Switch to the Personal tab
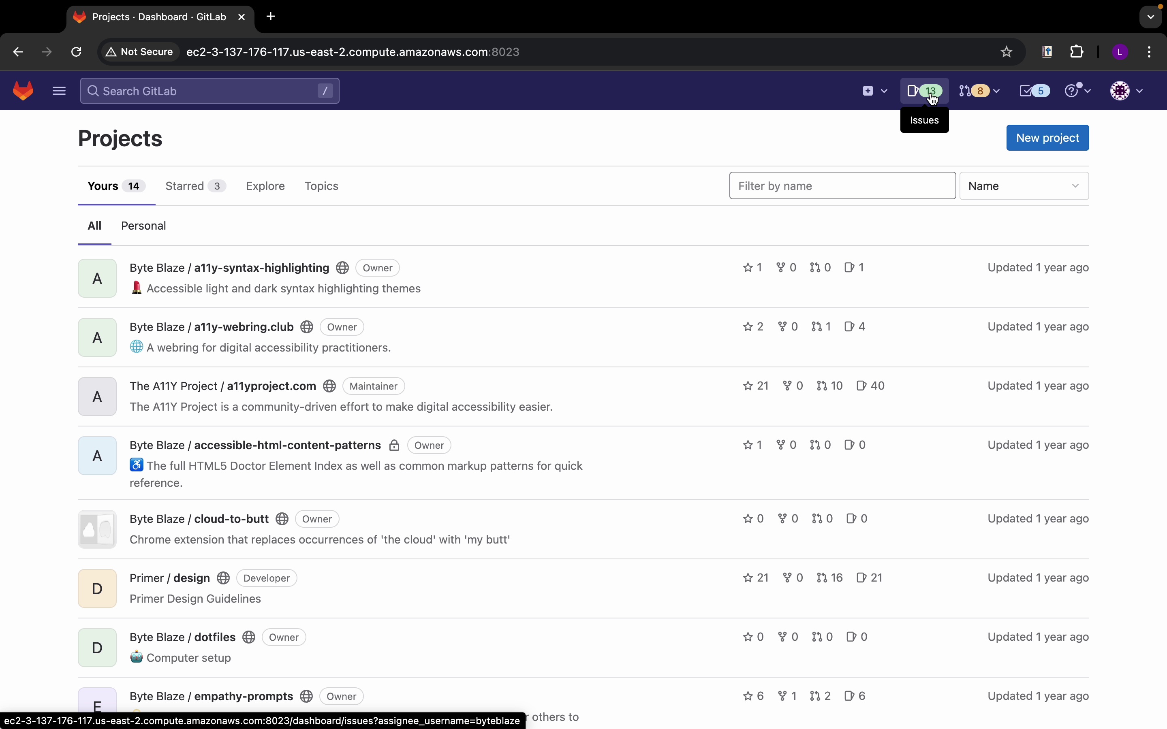Screen dimensions: 1167x729 144,226
